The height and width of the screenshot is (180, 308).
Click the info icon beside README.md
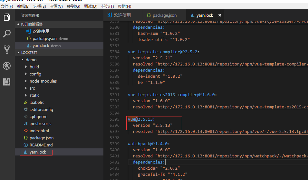[26, 145]
